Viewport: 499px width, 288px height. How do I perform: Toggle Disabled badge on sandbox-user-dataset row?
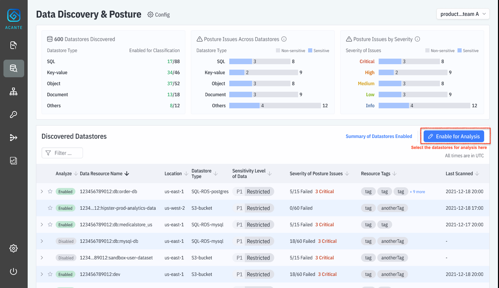pos(66,258)
